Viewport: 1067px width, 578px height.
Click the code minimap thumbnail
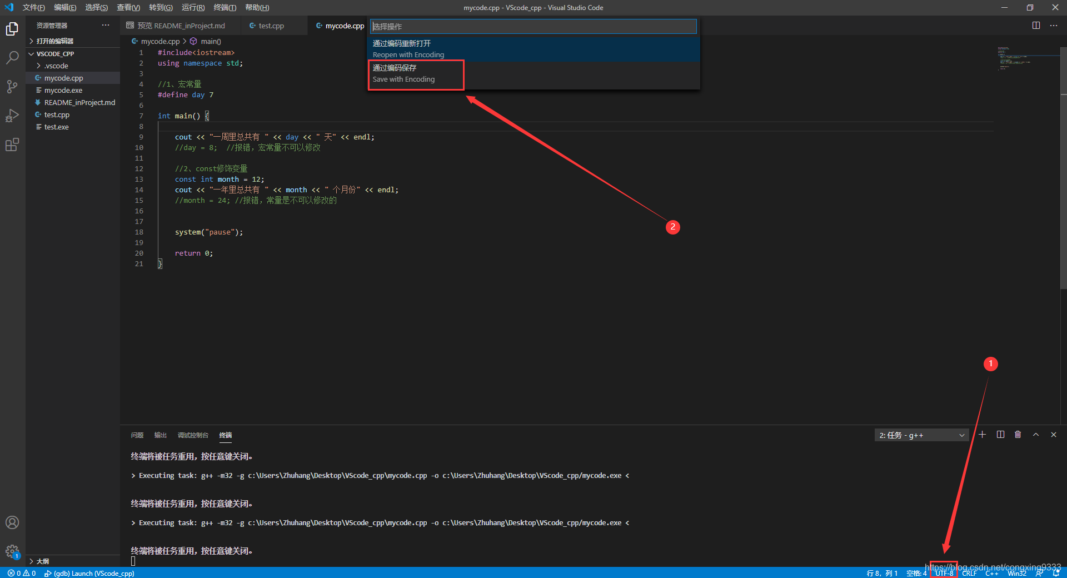(1014, 58)
